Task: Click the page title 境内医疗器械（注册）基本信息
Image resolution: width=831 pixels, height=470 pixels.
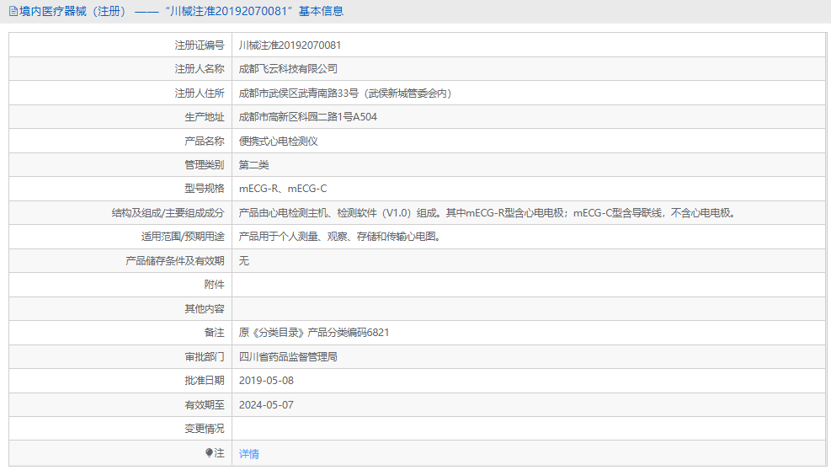Action: 181,11
